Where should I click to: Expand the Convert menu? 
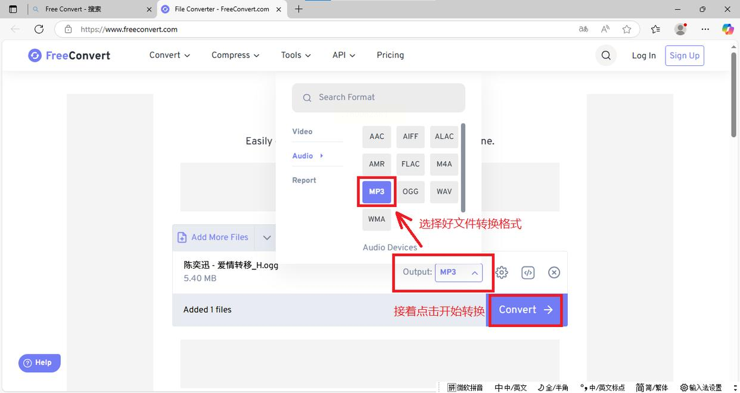[170, 55]
